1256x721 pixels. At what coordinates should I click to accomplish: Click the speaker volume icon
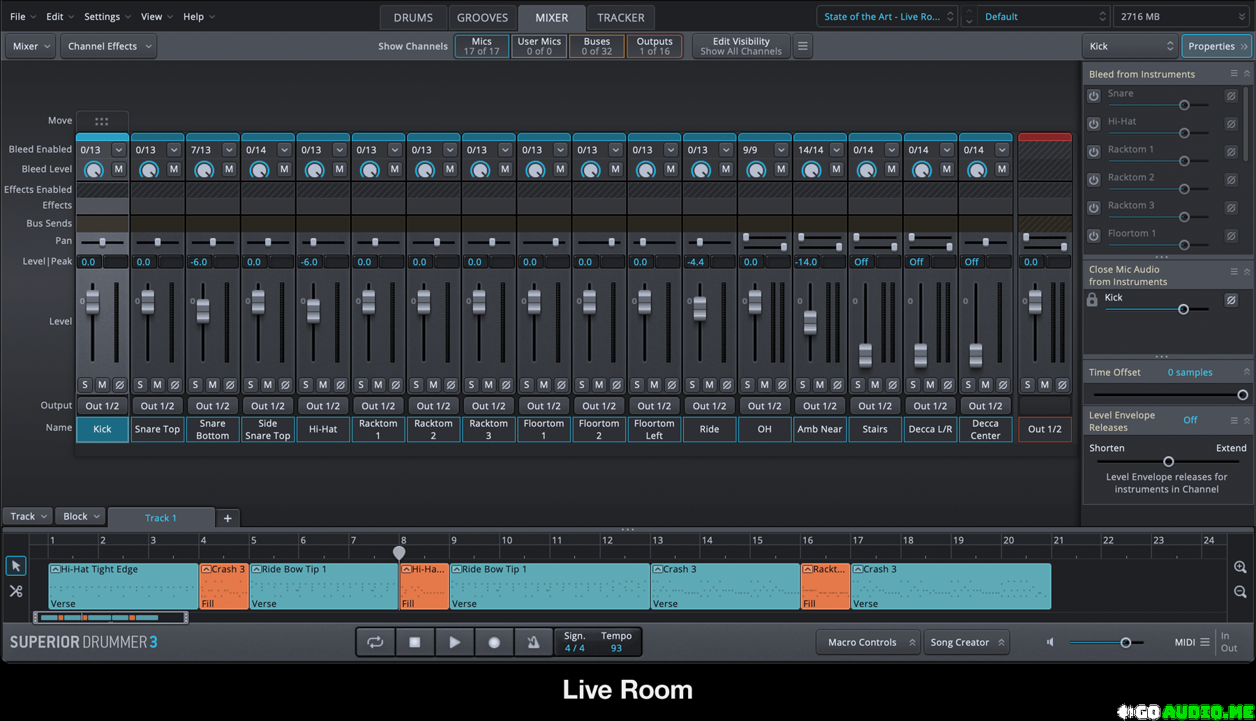point(1051,642)
